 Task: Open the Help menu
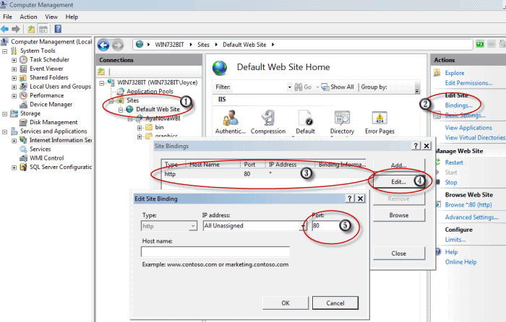click(x=72, y=17)
